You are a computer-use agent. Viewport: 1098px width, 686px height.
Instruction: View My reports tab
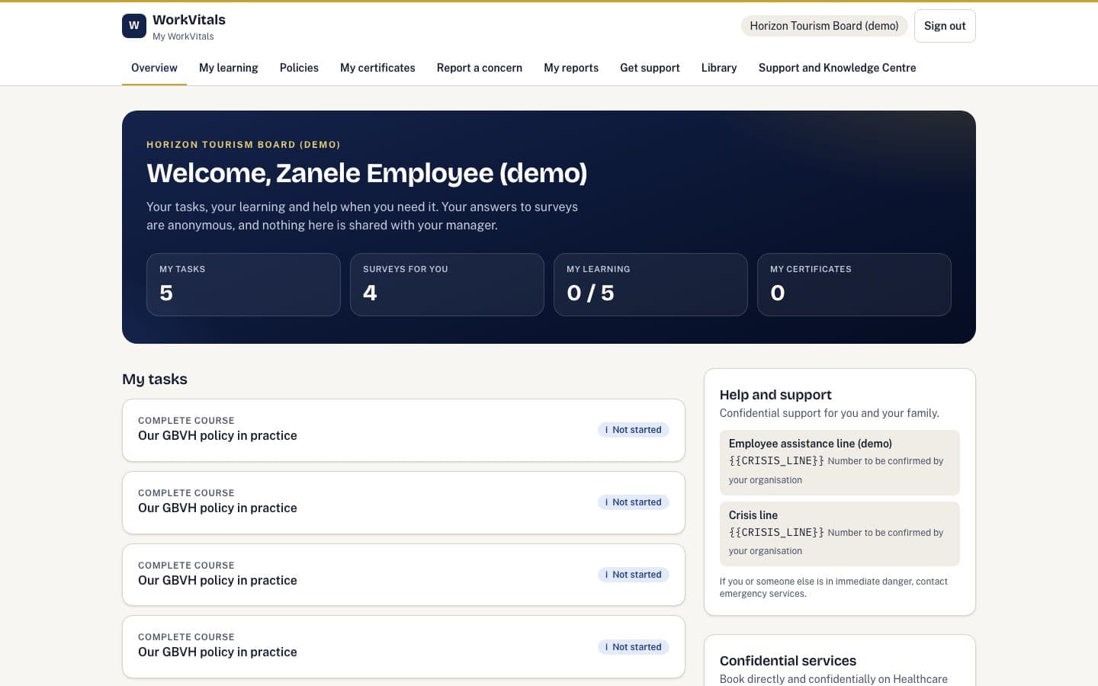(x=571, y=68)
